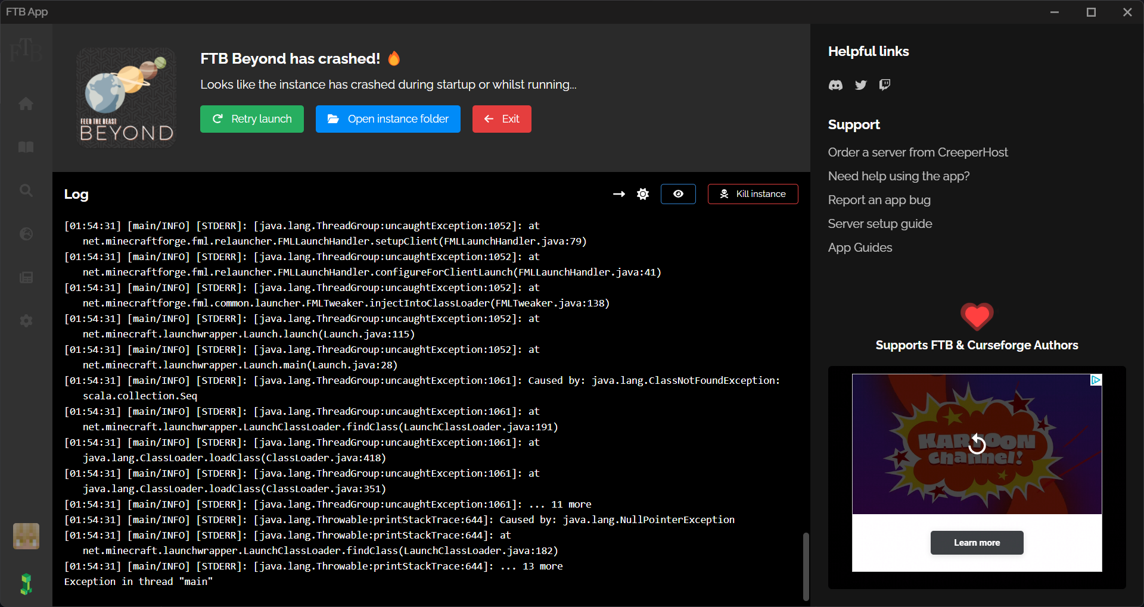The image size is (1144, 607).
Task: Close the FTB App window
Action: [1127, 12]
